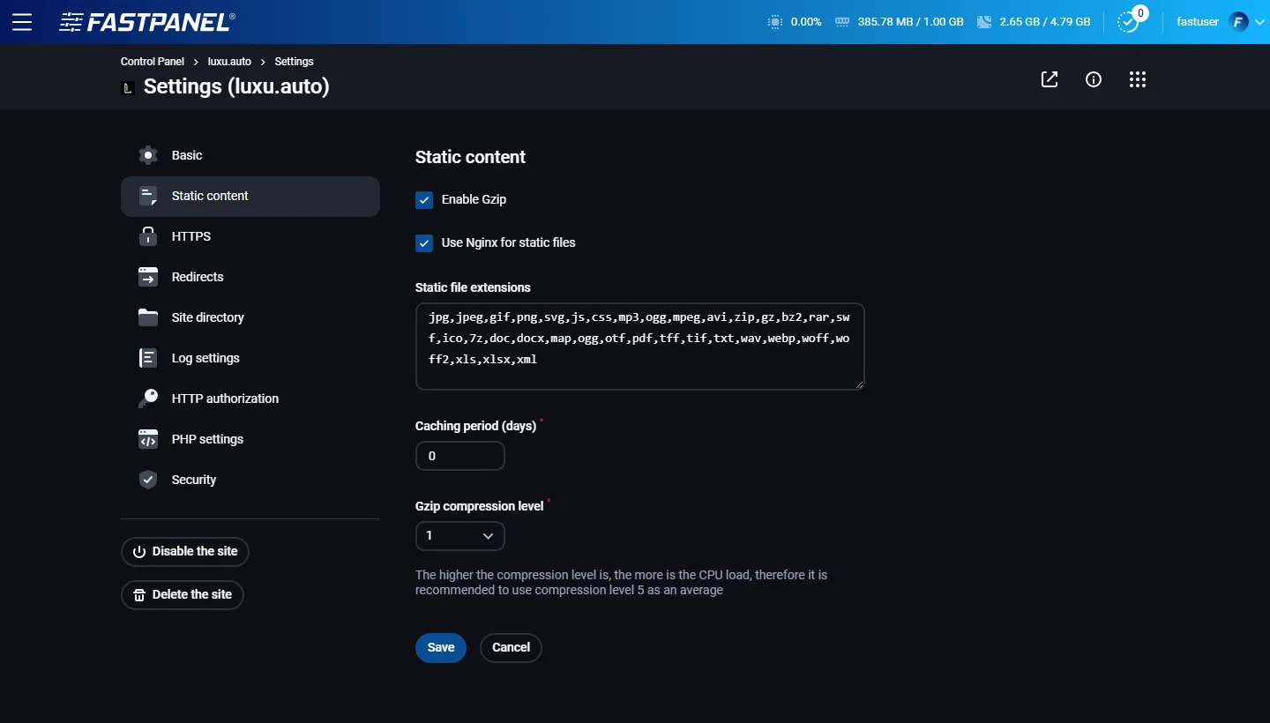1270x723 pixels.
Task: Open the site in a new window icon
Action: tap(1050, 79)
